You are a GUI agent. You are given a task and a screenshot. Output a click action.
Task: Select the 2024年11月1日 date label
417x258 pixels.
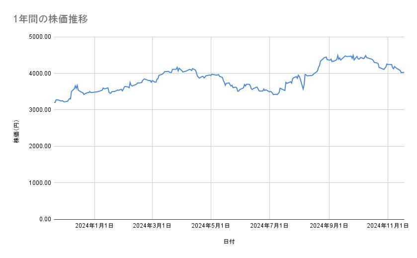coord(388,226)
